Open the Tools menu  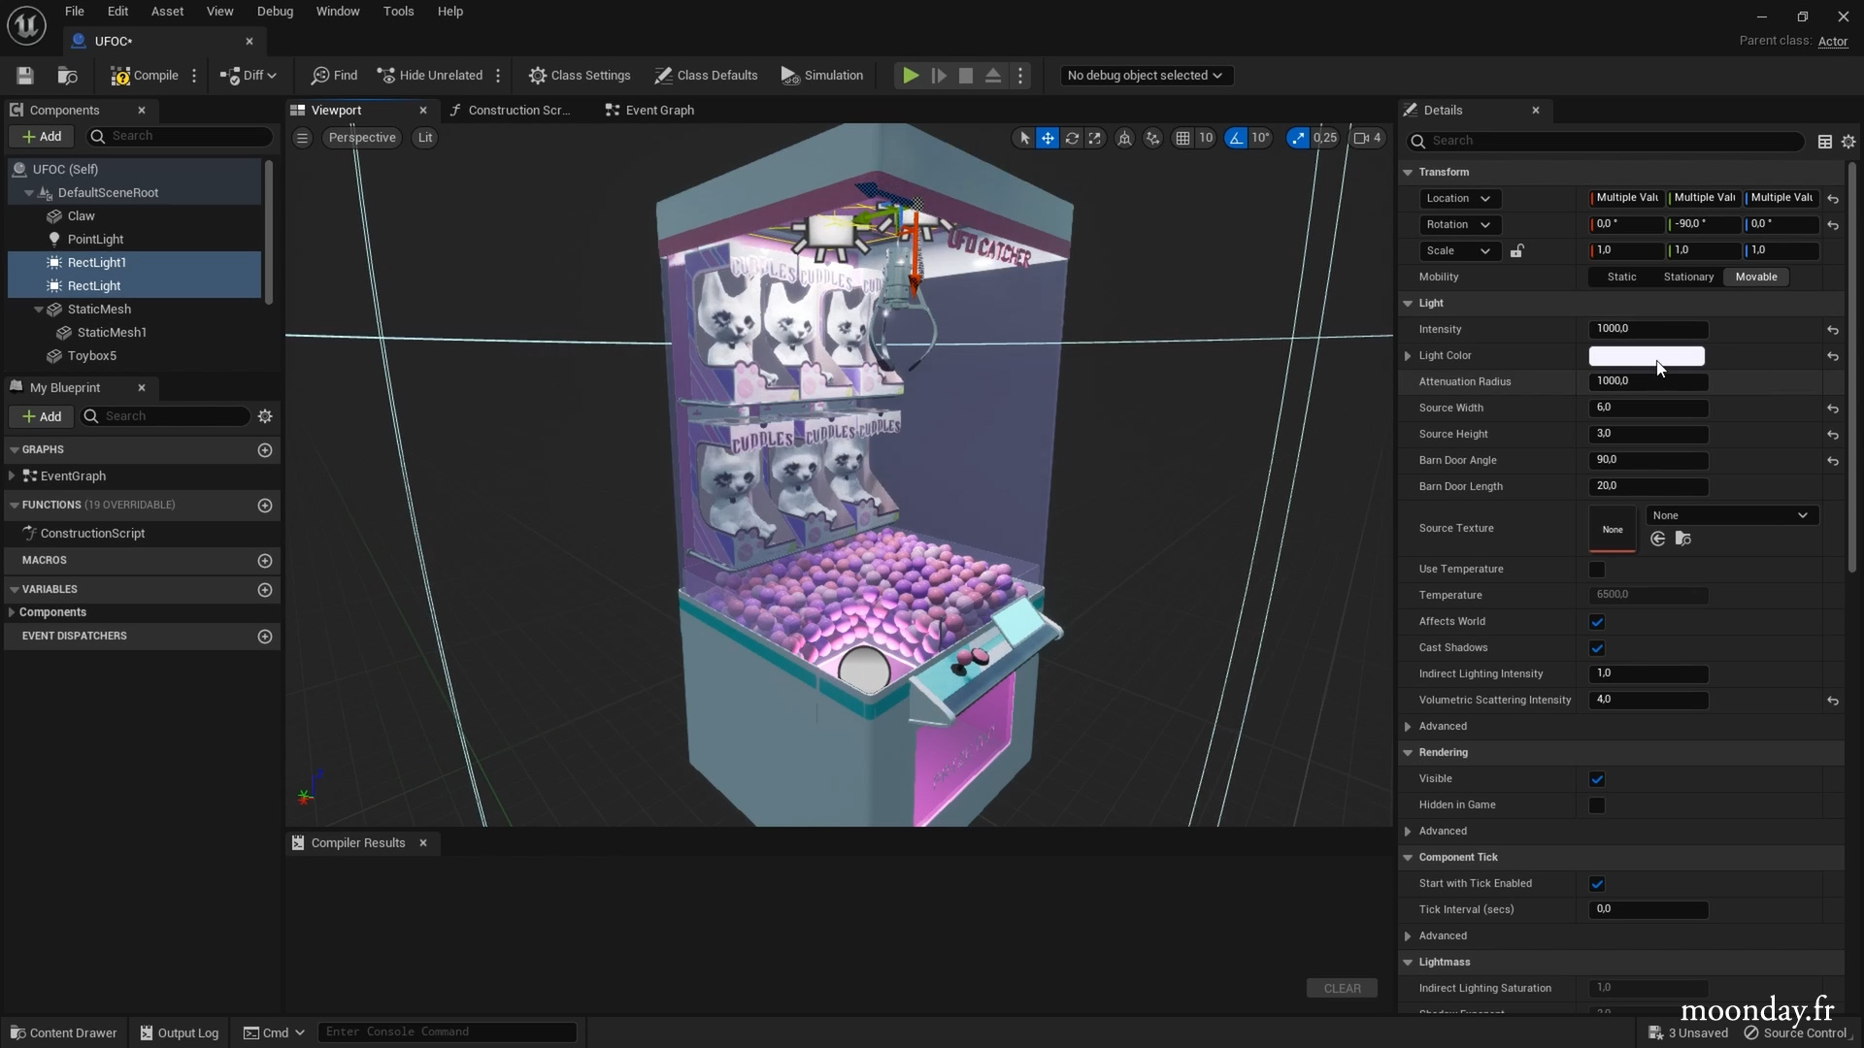click(398, 12)
